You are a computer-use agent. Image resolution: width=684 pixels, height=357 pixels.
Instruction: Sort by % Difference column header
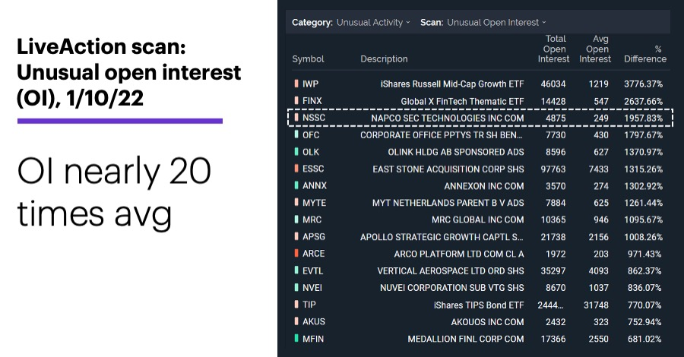[645, 54]
